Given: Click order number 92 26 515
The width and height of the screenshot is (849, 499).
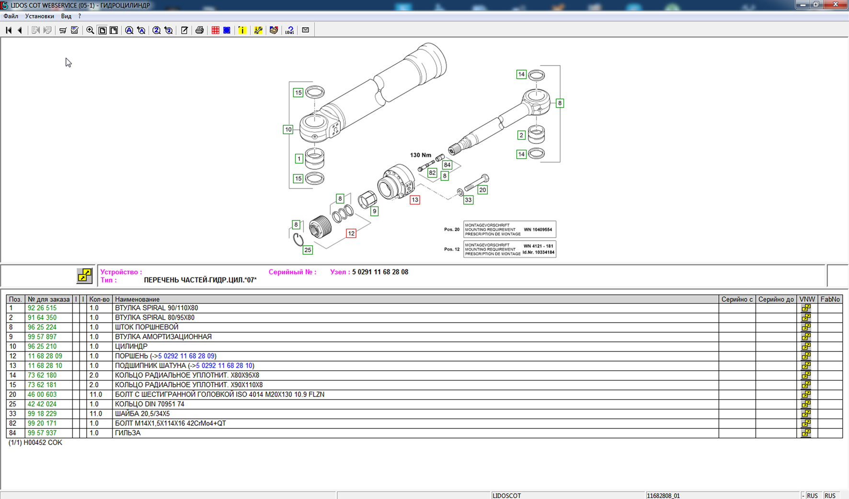Looking at the screenshot, I should [42, 308].
